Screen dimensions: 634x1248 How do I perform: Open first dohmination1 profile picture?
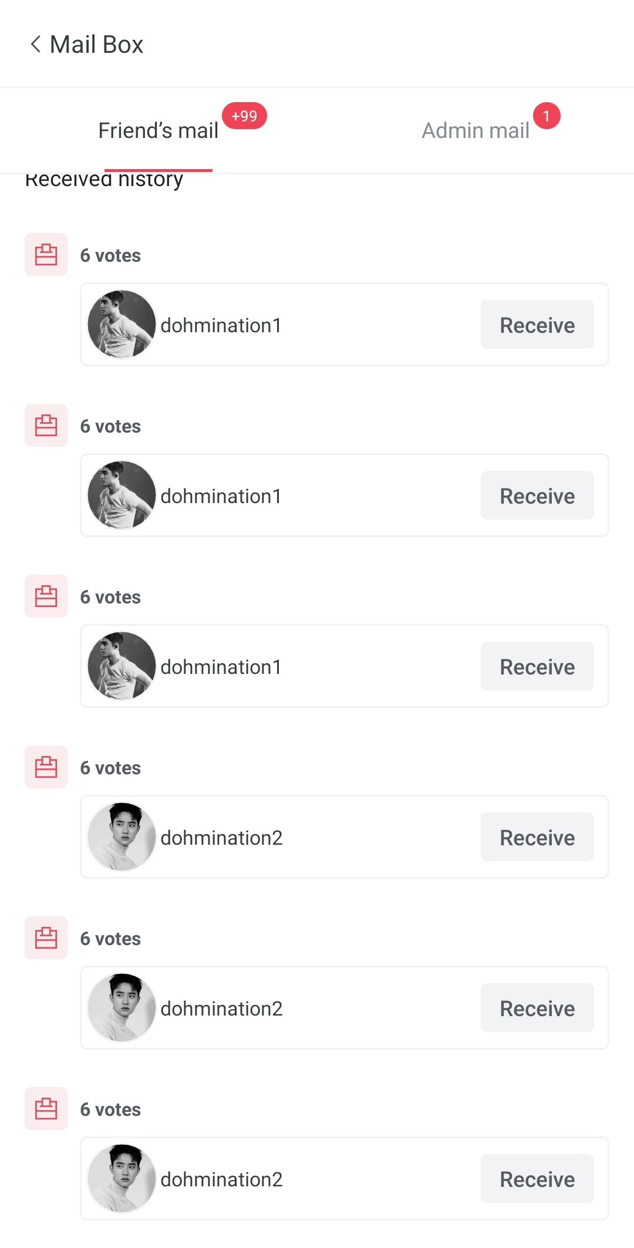coord(122,325)
